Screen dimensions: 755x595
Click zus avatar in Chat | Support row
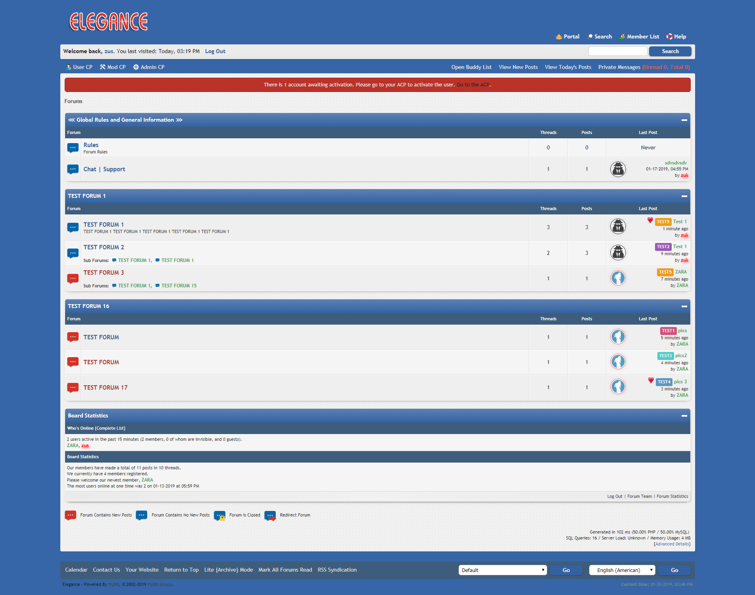[x=618, y=169]
